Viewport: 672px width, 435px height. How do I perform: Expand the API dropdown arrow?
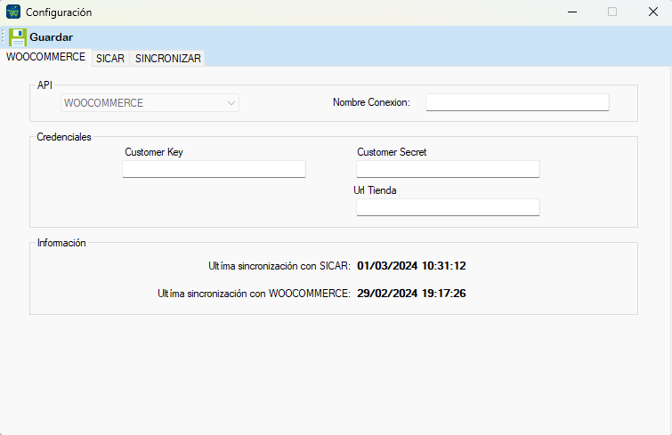231,103
